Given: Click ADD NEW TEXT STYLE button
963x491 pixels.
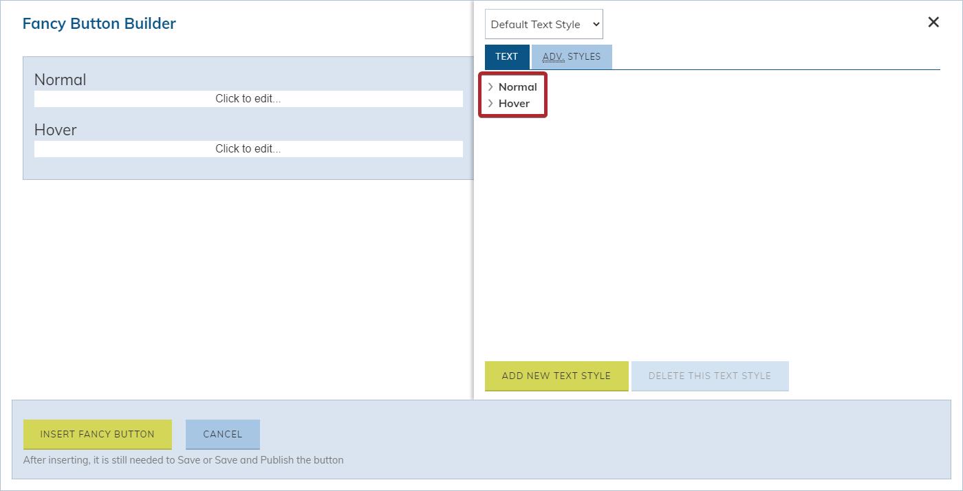Looking at the screenshot, I should pos(556,376).
